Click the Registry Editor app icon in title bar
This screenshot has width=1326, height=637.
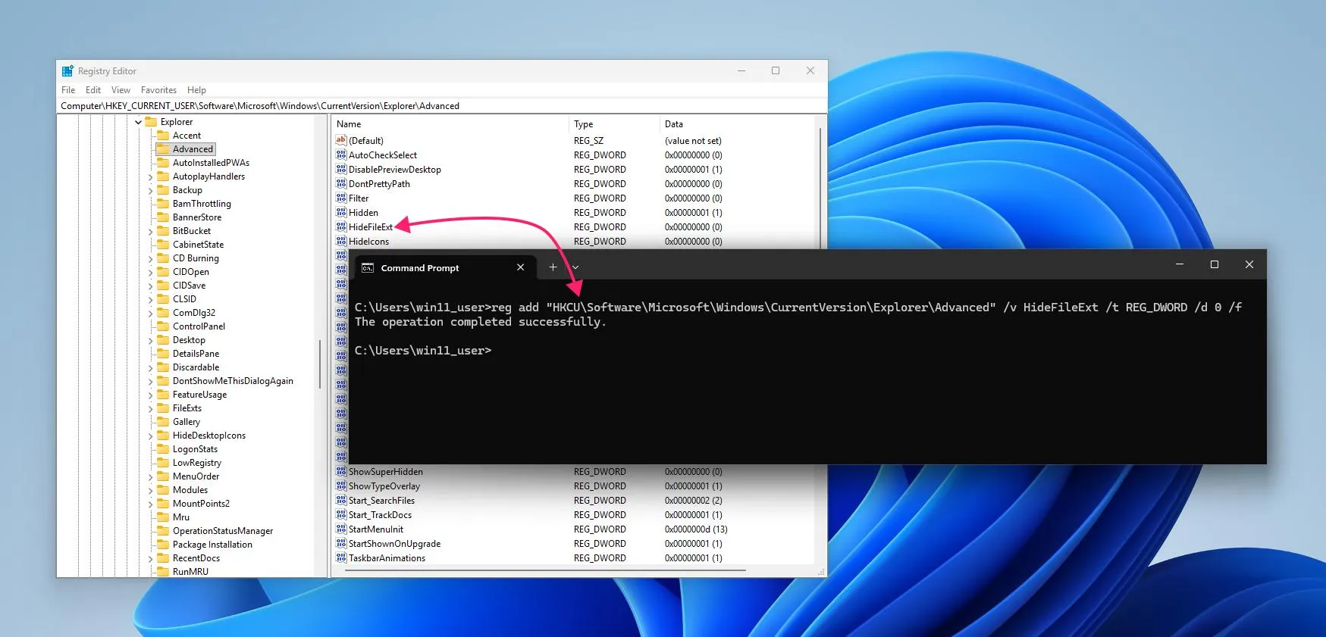[67, 70]
